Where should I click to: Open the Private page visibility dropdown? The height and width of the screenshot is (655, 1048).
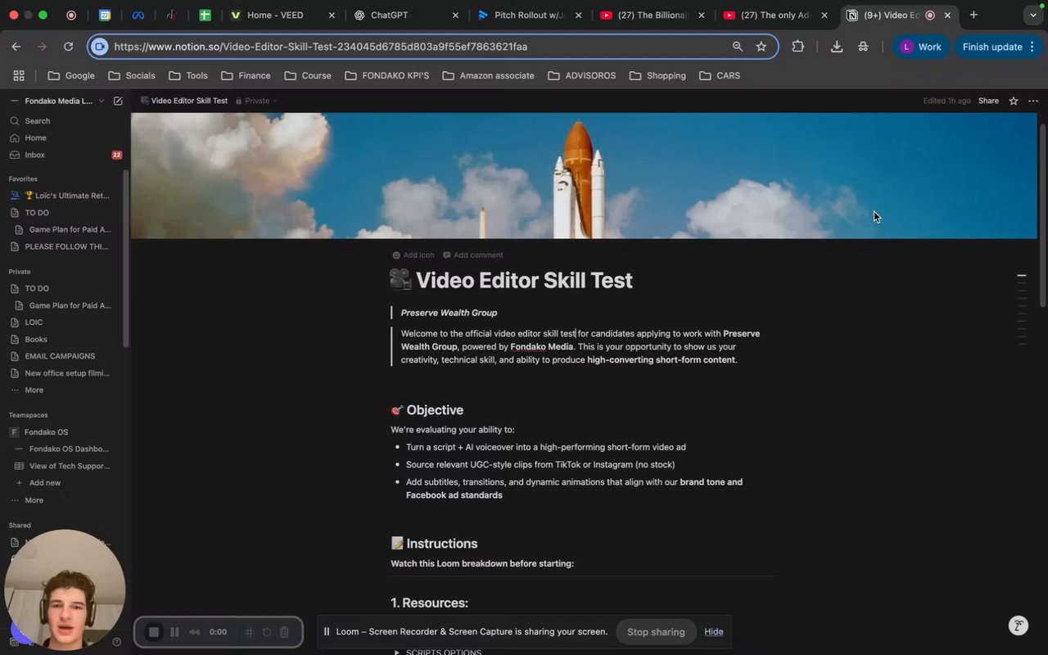[256, 101]
